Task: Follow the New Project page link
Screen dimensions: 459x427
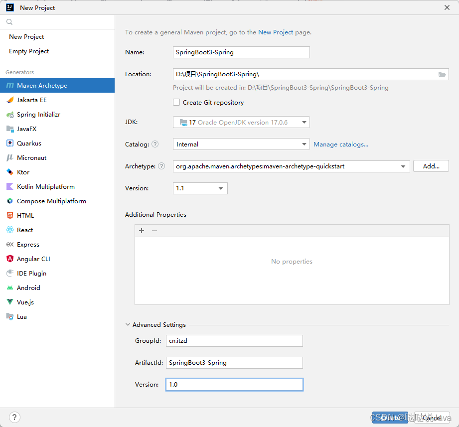Action: tap(276, 32)
